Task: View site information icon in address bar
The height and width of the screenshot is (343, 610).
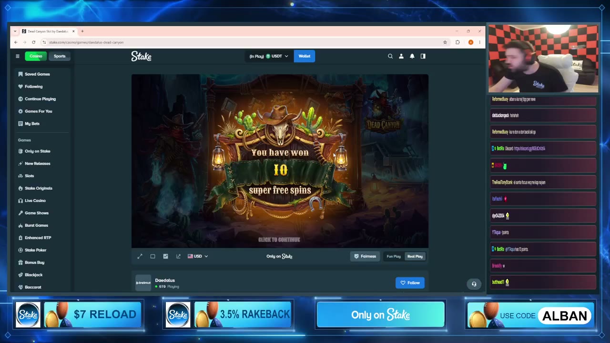Action: [44, 42]
